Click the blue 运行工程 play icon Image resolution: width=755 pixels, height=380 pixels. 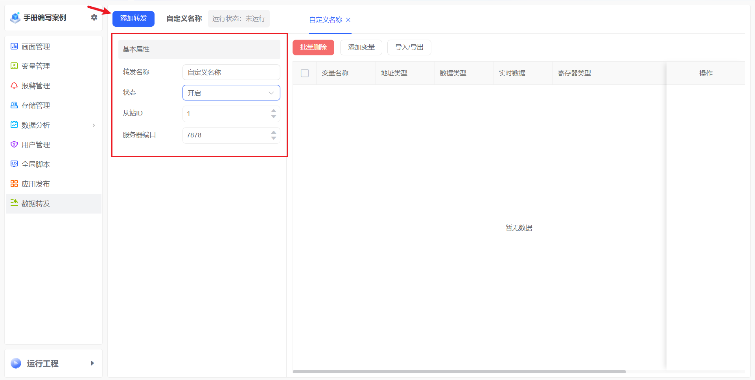coord(16,363)
